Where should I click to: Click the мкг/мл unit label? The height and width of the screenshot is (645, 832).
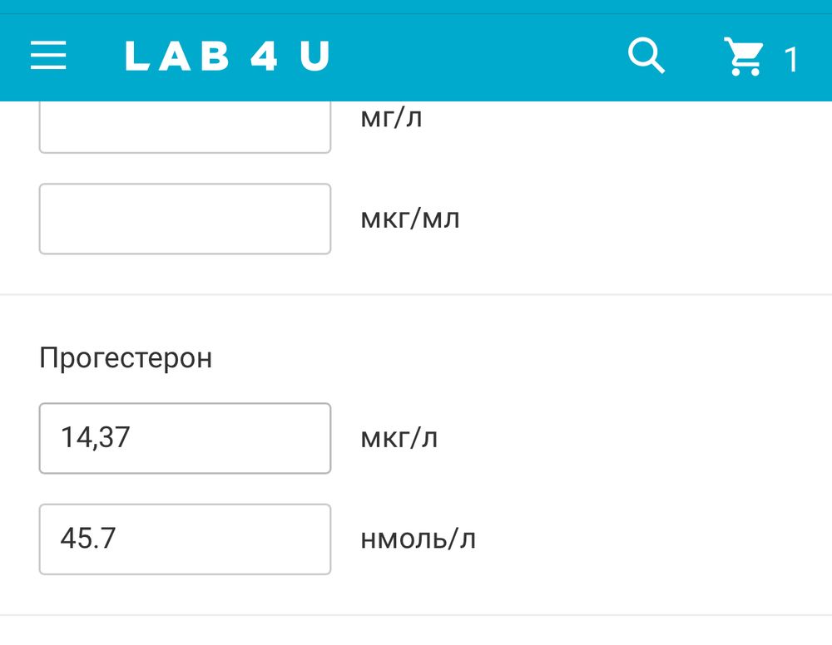[409, 219]
